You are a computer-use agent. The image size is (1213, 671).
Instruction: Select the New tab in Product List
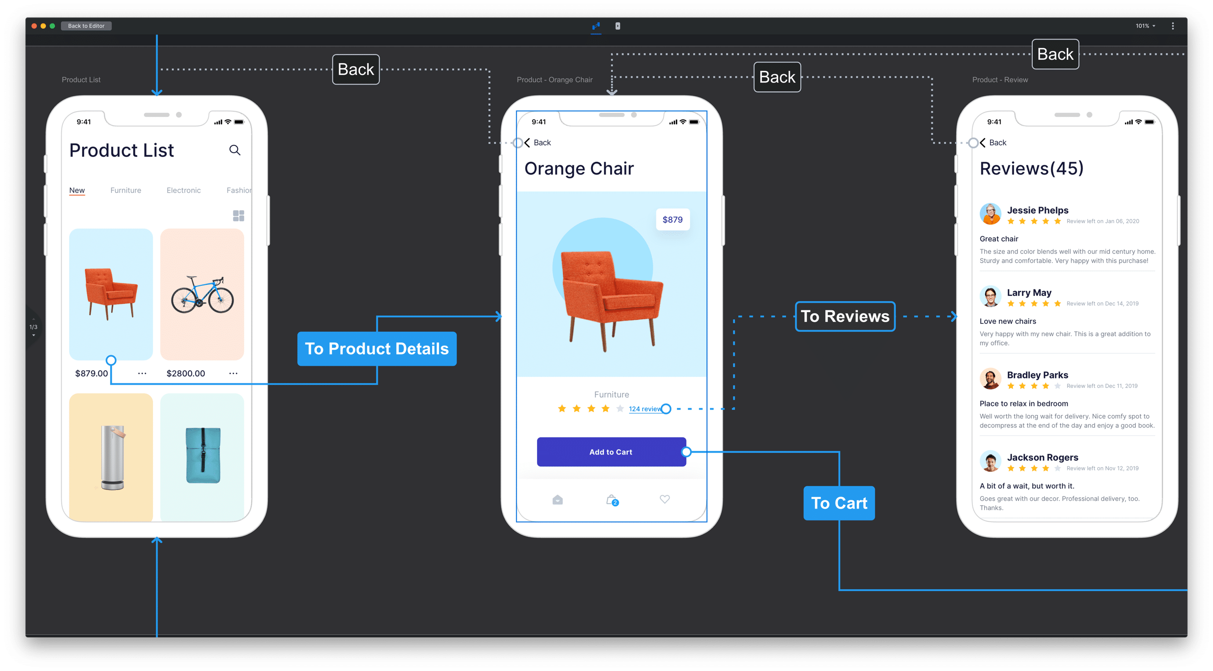point(77,191)
